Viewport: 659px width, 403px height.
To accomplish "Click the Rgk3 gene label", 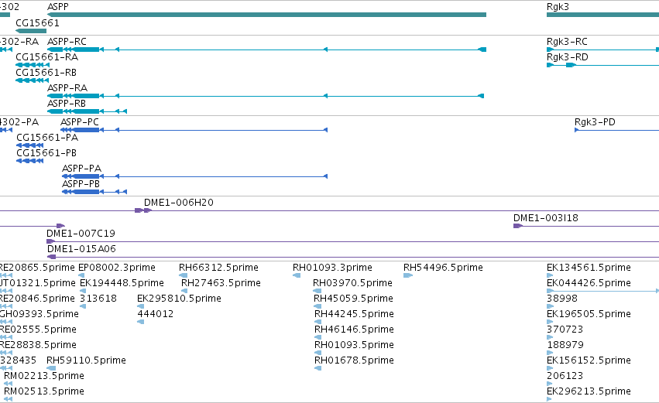I will pos(558,7).
